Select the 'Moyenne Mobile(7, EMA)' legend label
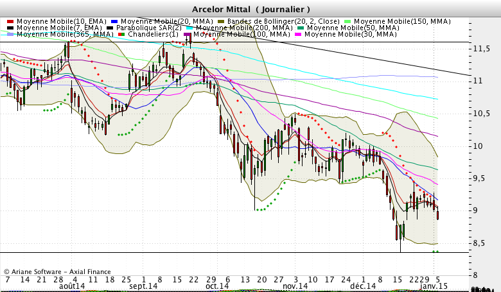501x292 pixels. tap(59, 28)
